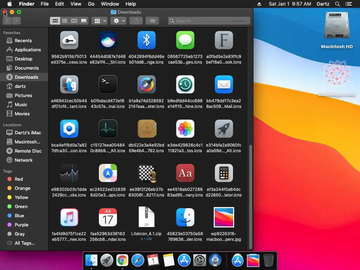Viewport: 360px width, 270px height.
Task: Select the wp9226316 macbook wallpaper jpg thumbnail
Action: tap(224, 217)
